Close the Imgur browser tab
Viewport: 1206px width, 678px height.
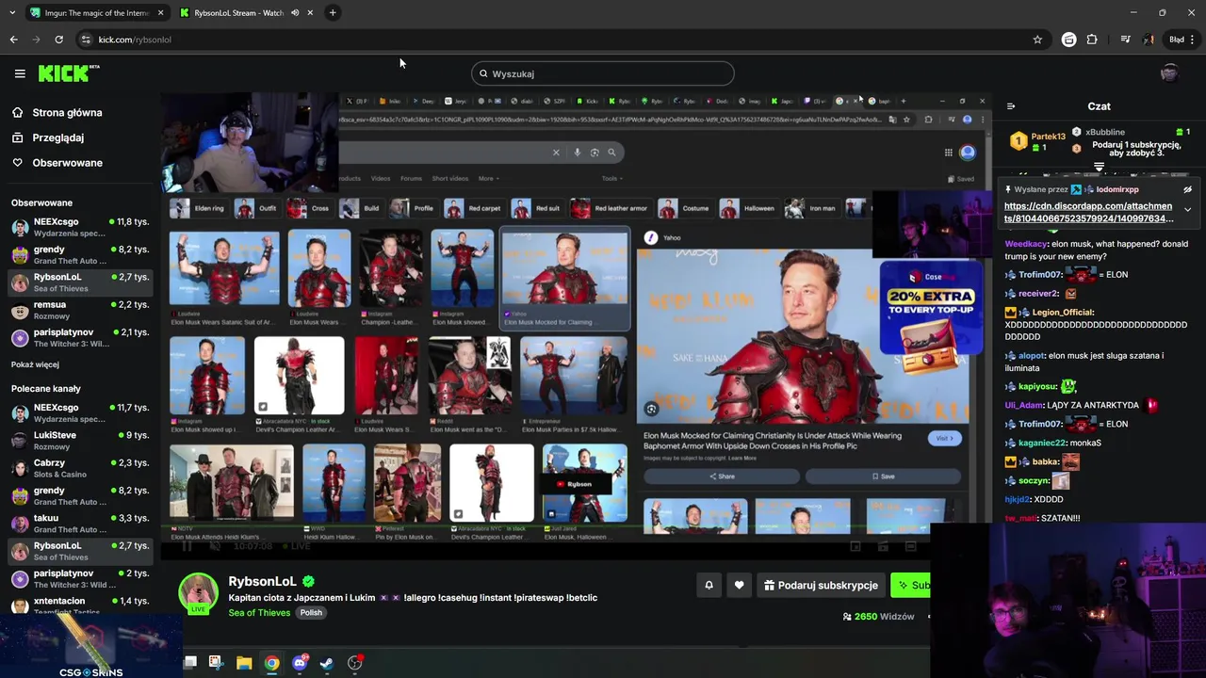click(x=160, y=12)
